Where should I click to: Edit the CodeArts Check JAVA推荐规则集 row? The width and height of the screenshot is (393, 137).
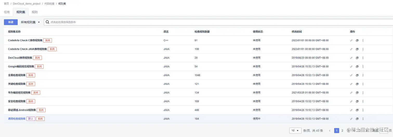pyautogui.click(x=351, y=49)
